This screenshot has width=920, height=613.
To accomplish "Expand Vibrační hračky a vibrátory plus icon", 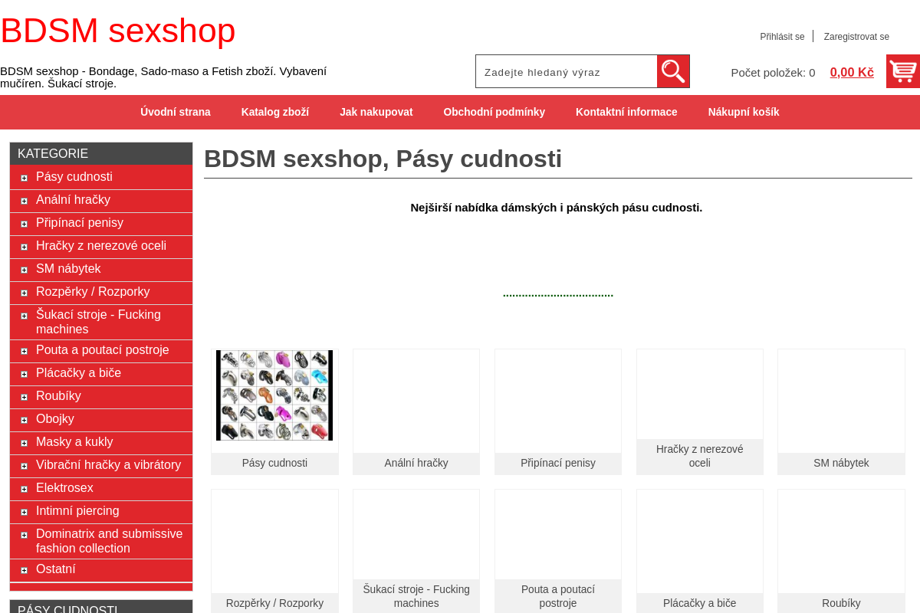I will (x=24, y=466).
